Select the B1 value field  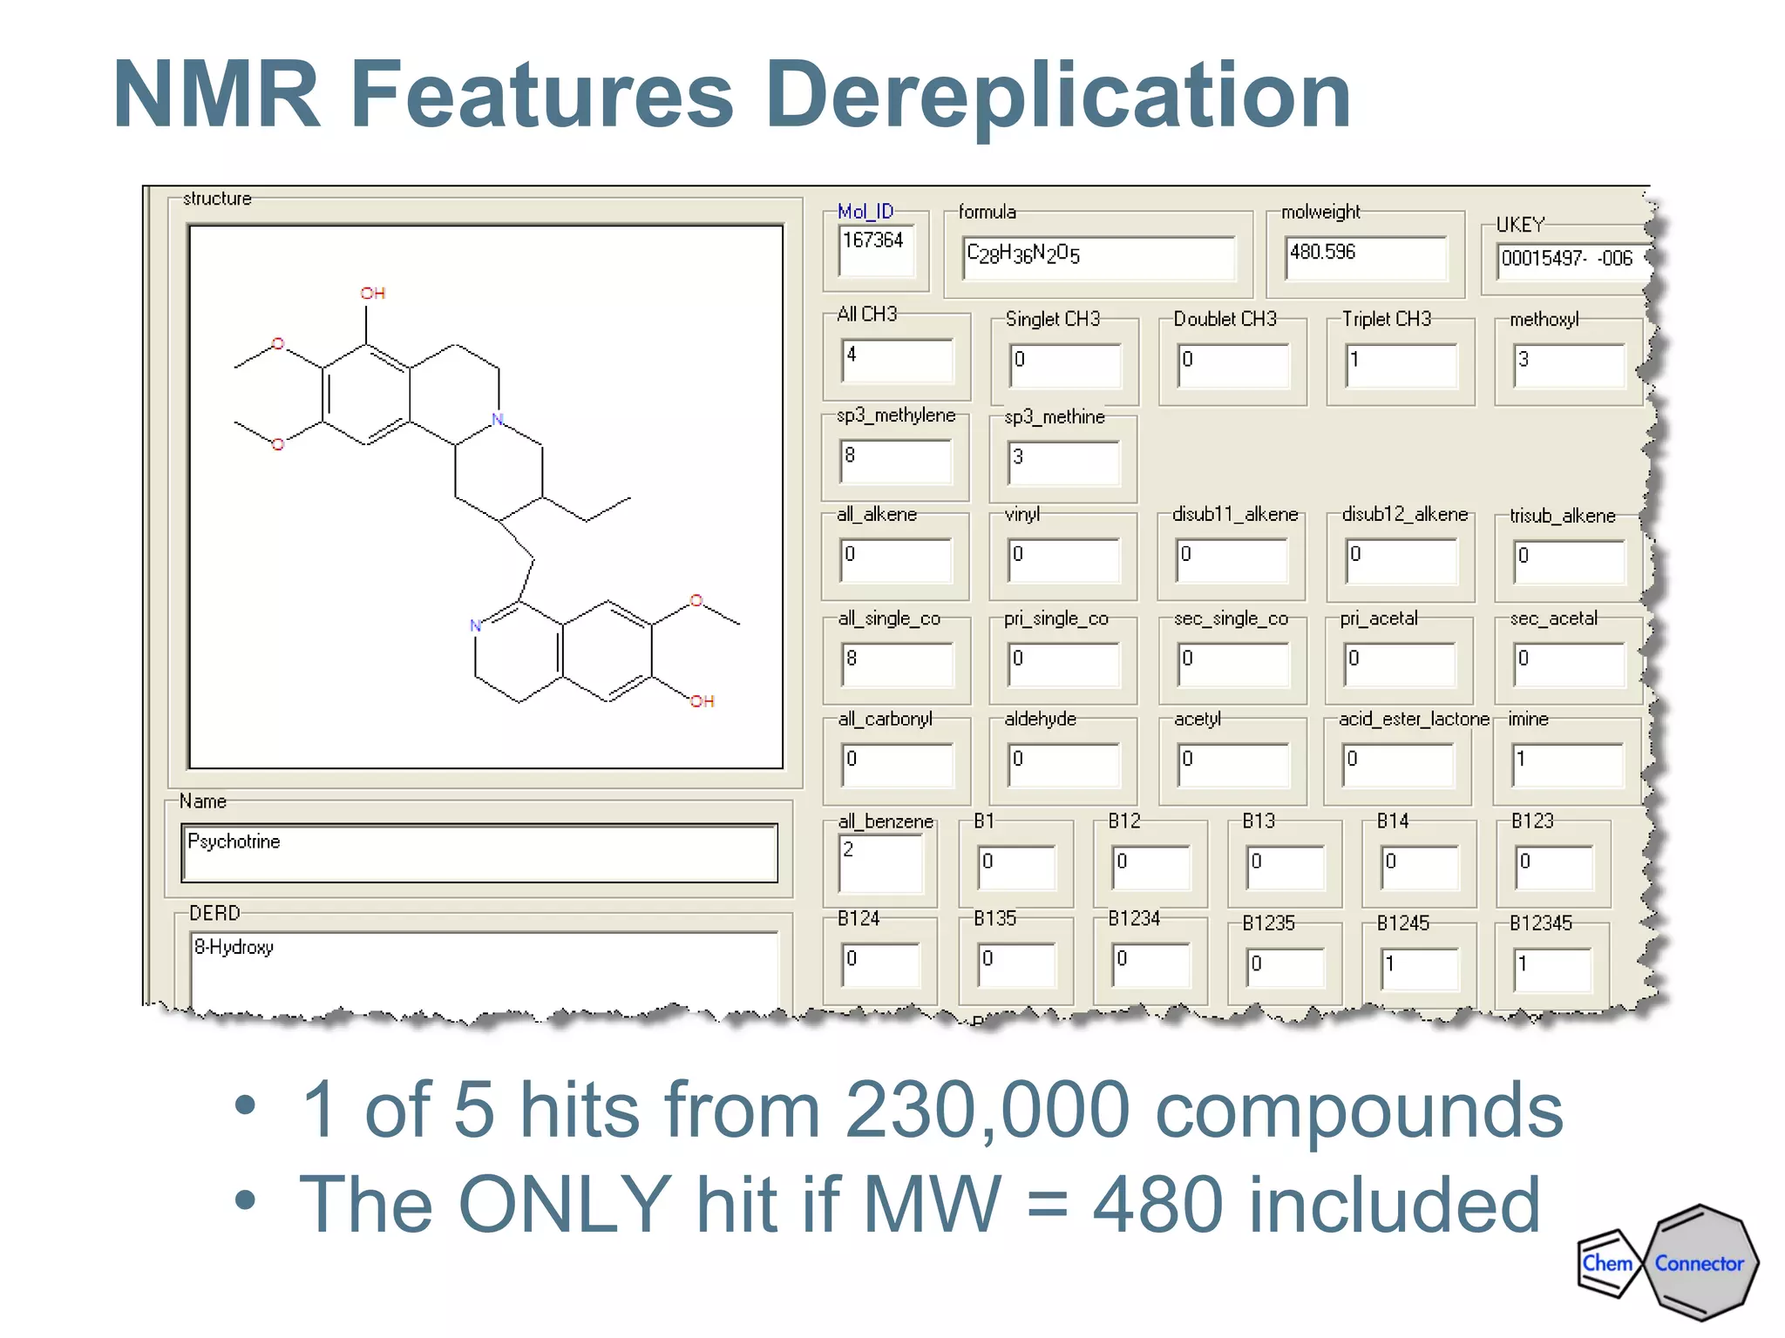(x=1016, y=867)
